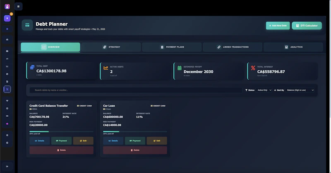
Task: Click the Credit Card badge on Car Loan
Action: click(158, 106)
